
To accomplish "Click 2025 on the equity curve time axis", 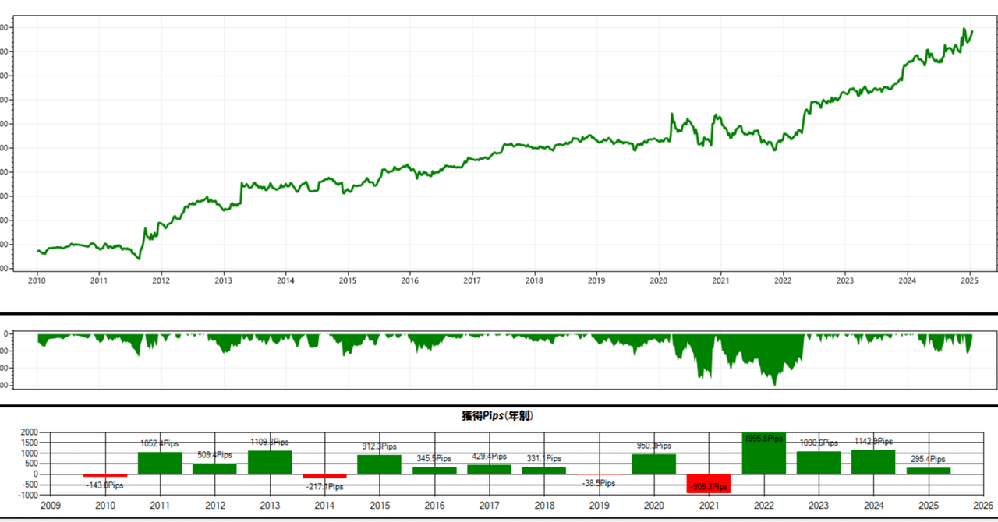I will [969, 280].
